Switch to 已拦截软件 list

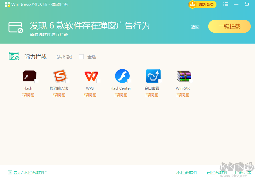217,172
